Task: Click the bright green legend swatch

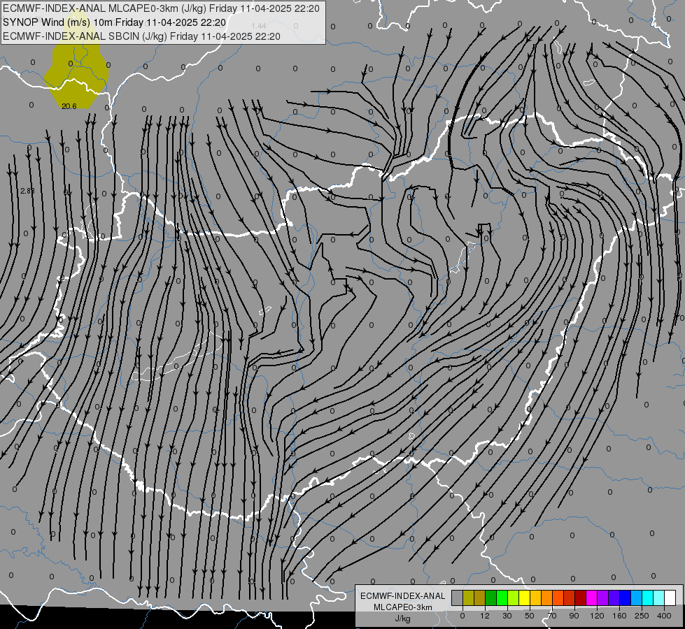Action: pos(502,598)
